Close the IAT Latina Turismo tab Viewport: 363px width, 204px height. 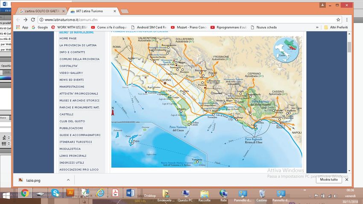114,11
